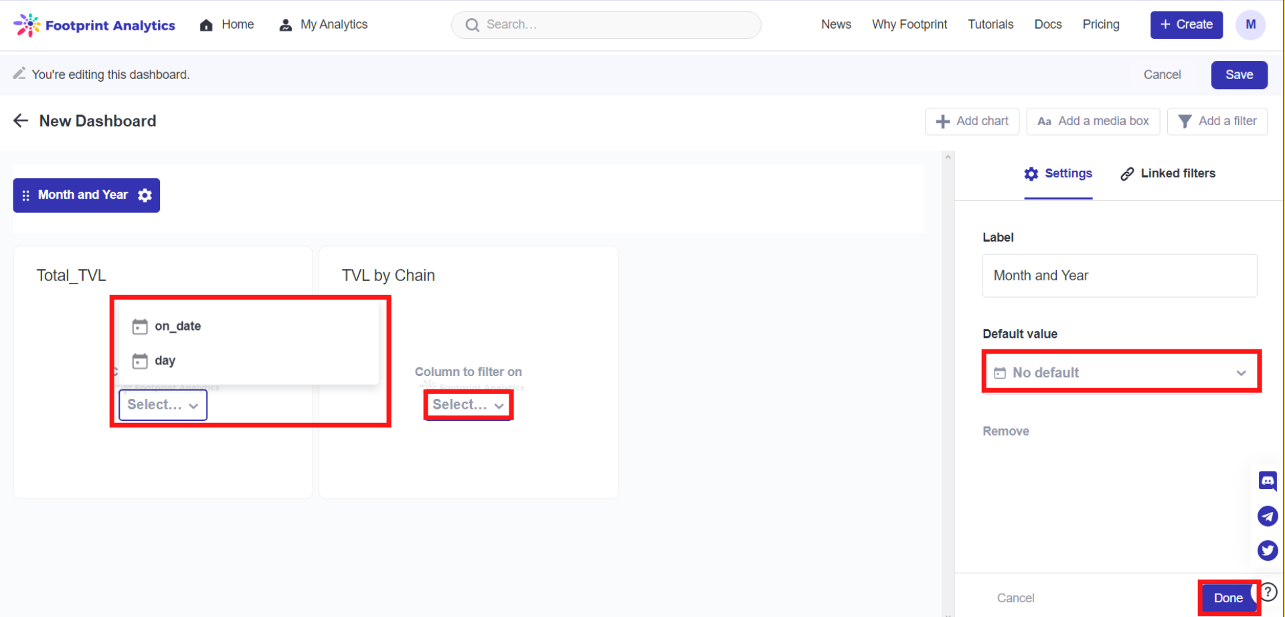Click the funnel icon in Add a filter
Image resolution: width=1285 pixels, height=617 pixels.
pyautogui.click(x=1185, y=121)
